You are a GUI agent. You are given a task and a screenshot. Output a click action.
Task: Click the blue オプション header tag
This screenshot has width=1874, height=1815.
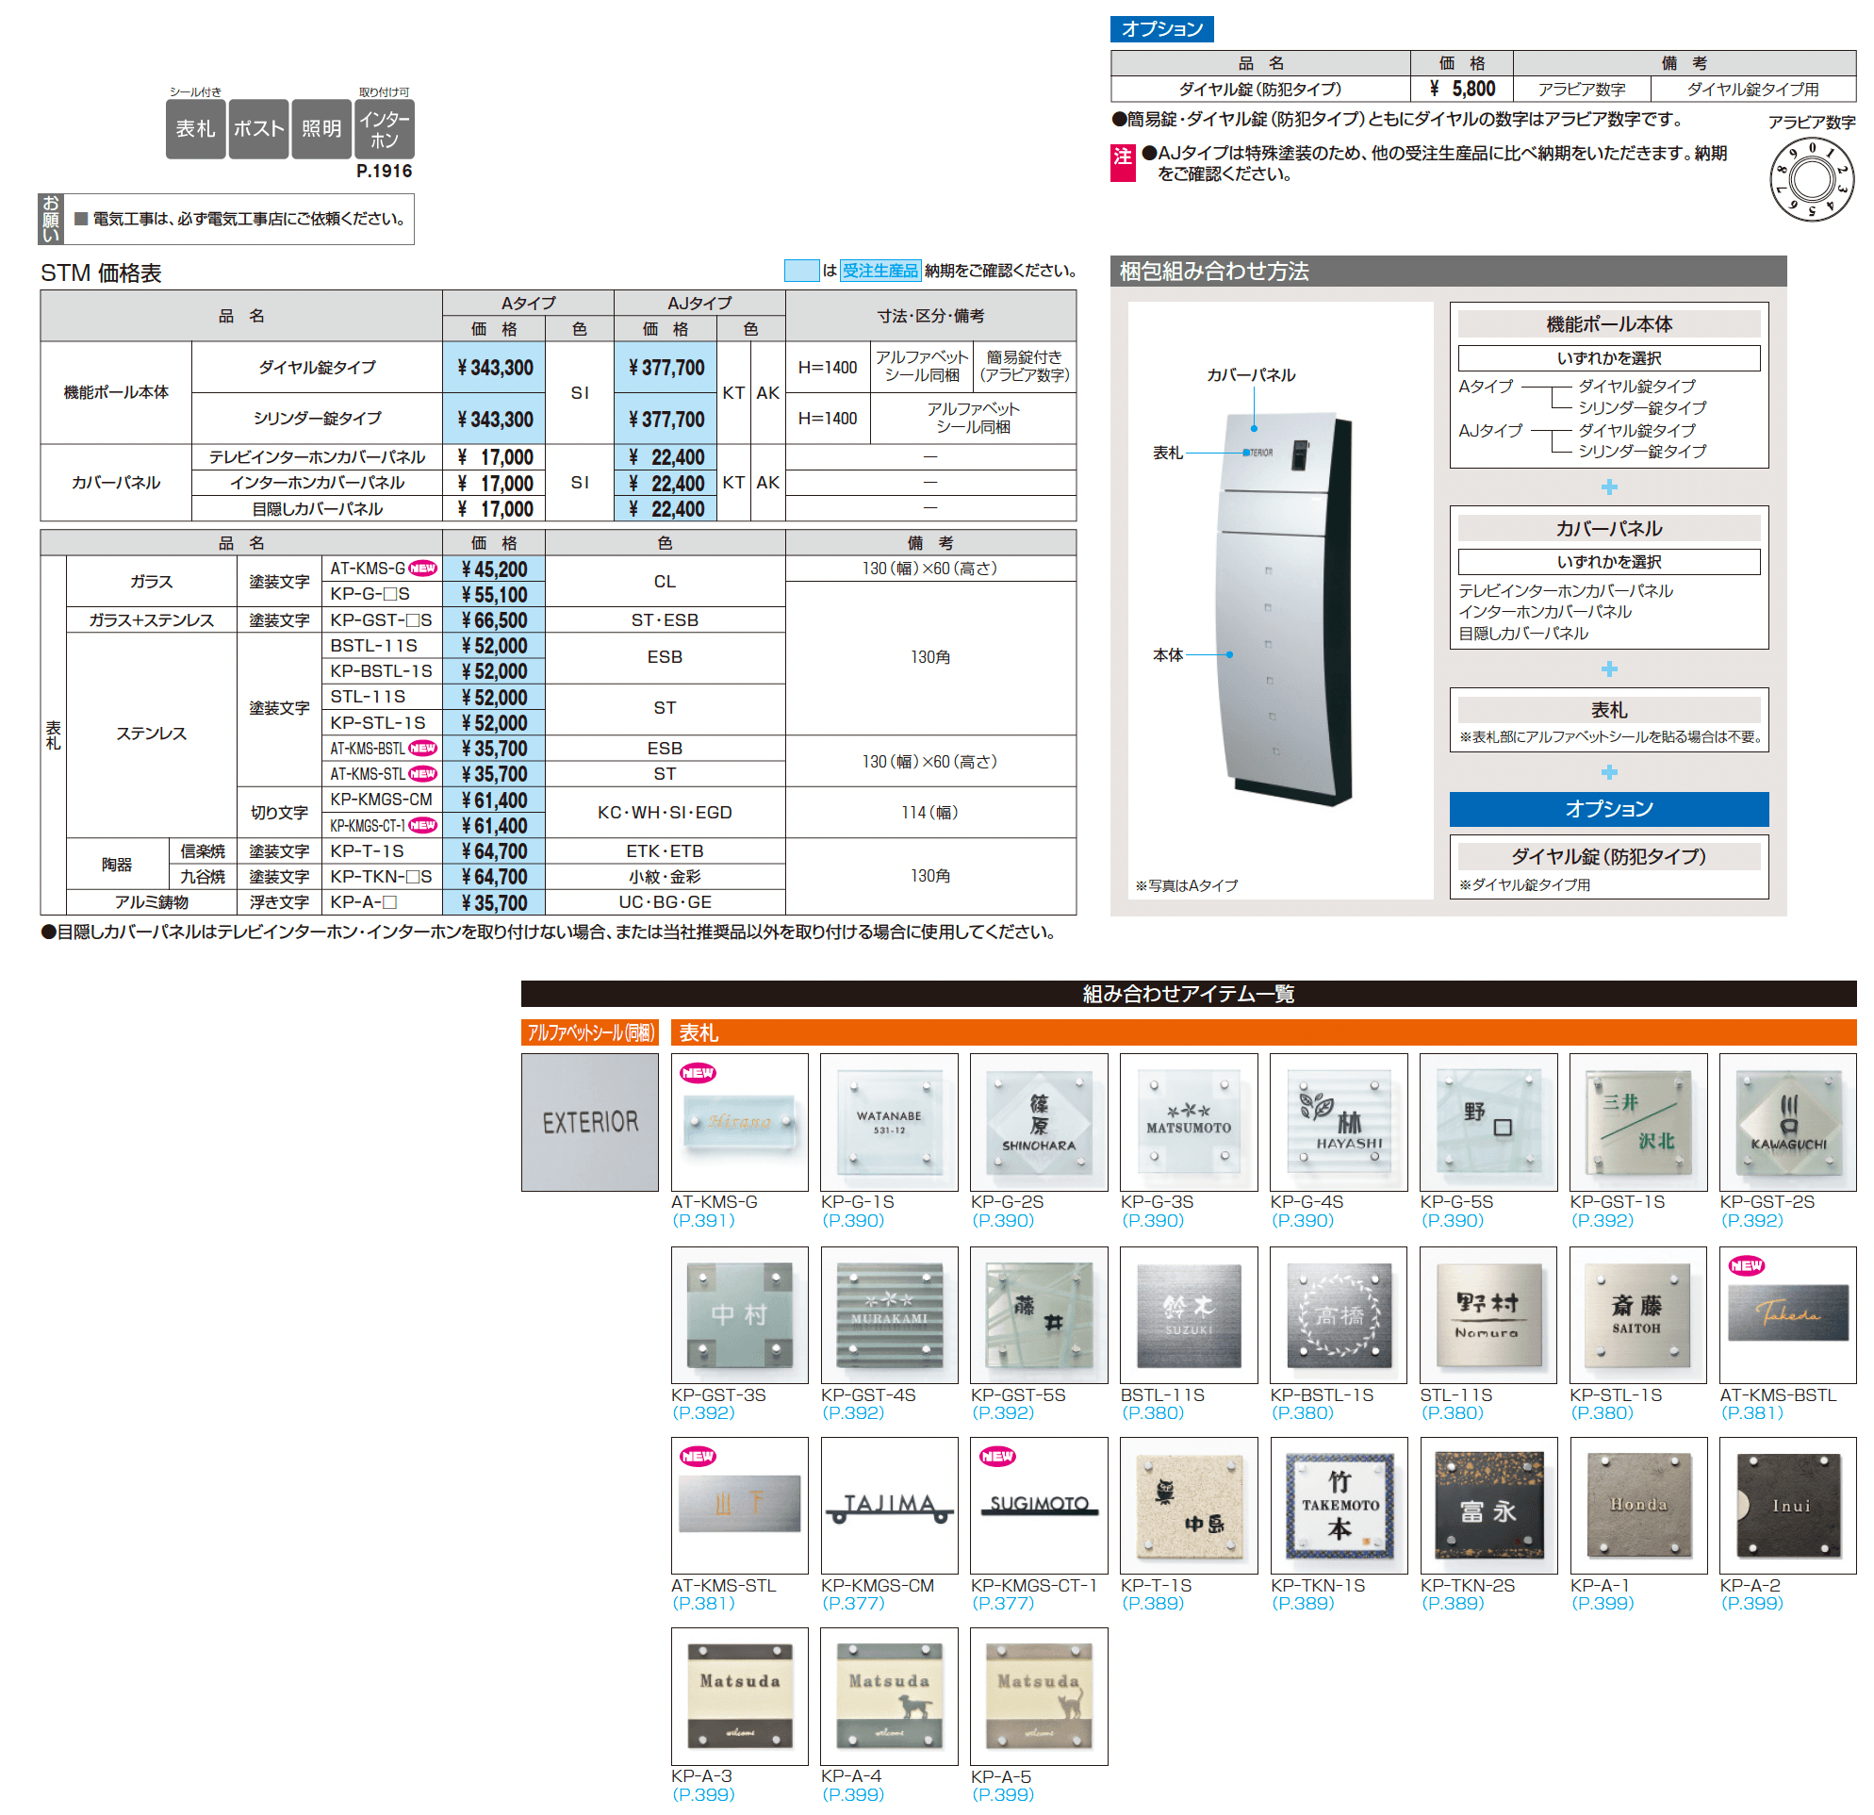[1161, 28]
